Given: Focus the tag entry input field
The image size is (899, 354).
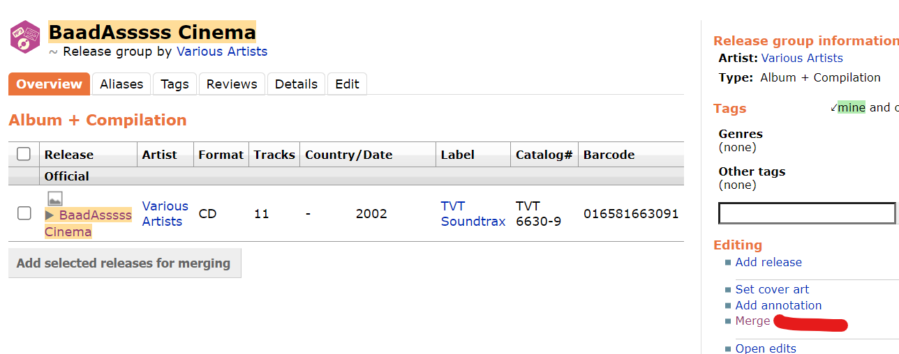Looking at the screenshot, I should point(807,213).
